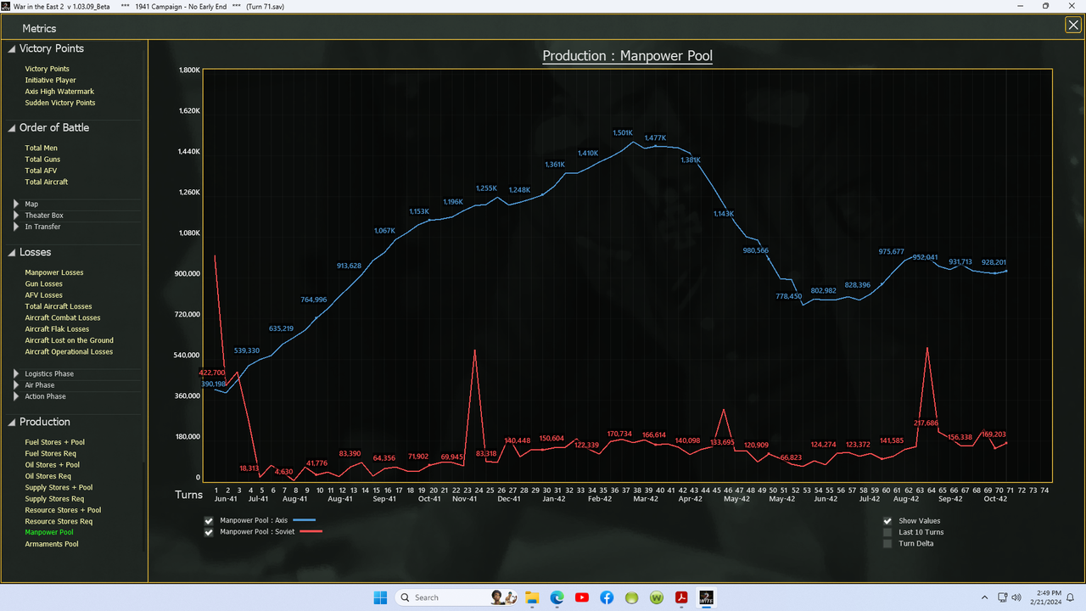This screenshot has width=1086, height=611.
Task: Click the 1,501K Axis peak data label
Action: (623, 133)
